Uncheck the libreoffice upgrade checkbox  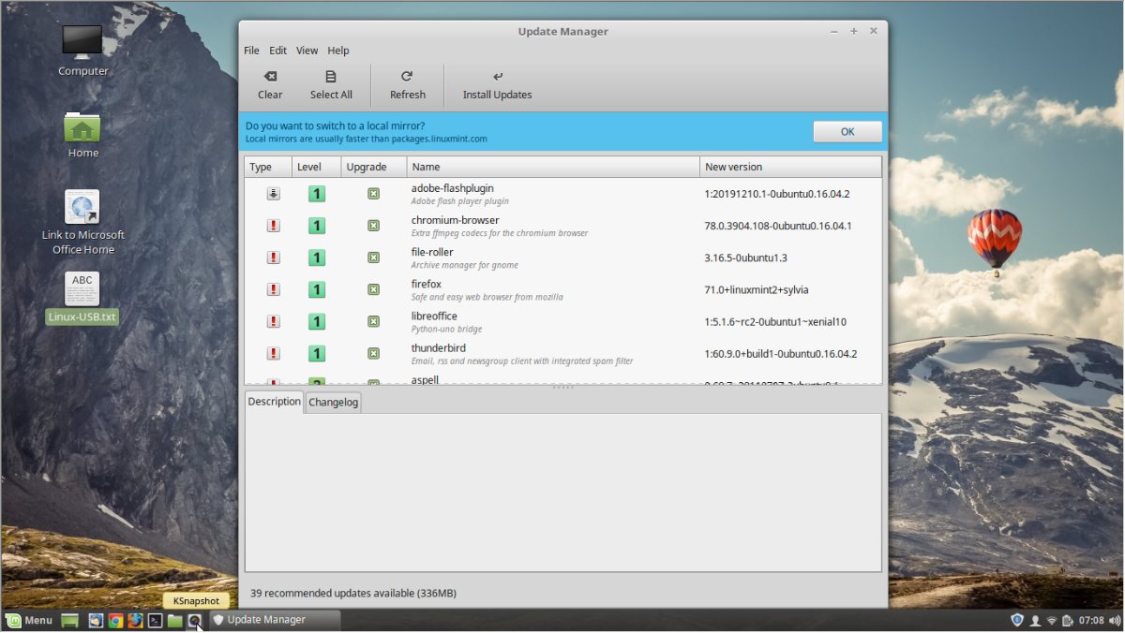(373, 321)
